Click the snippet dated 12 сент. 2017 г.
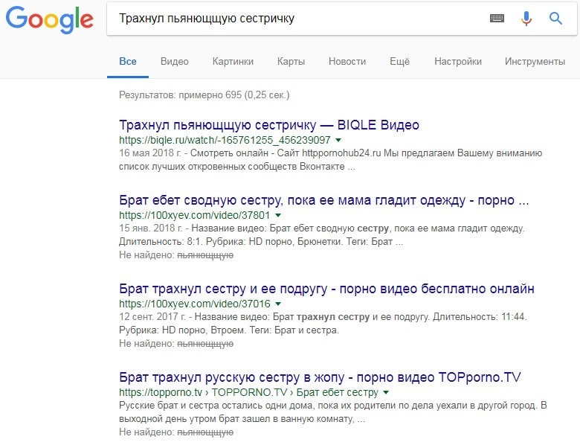Viewport: 580px width, 448px height. 323,324
